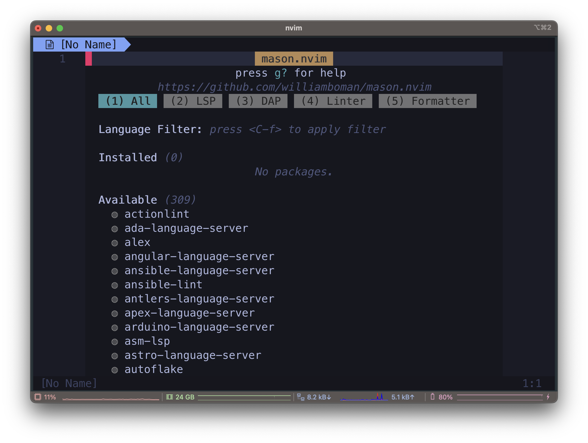Screen dimensions: 588x443
Task: Click the file icon in No Name tab
Action: coord(49,45)
